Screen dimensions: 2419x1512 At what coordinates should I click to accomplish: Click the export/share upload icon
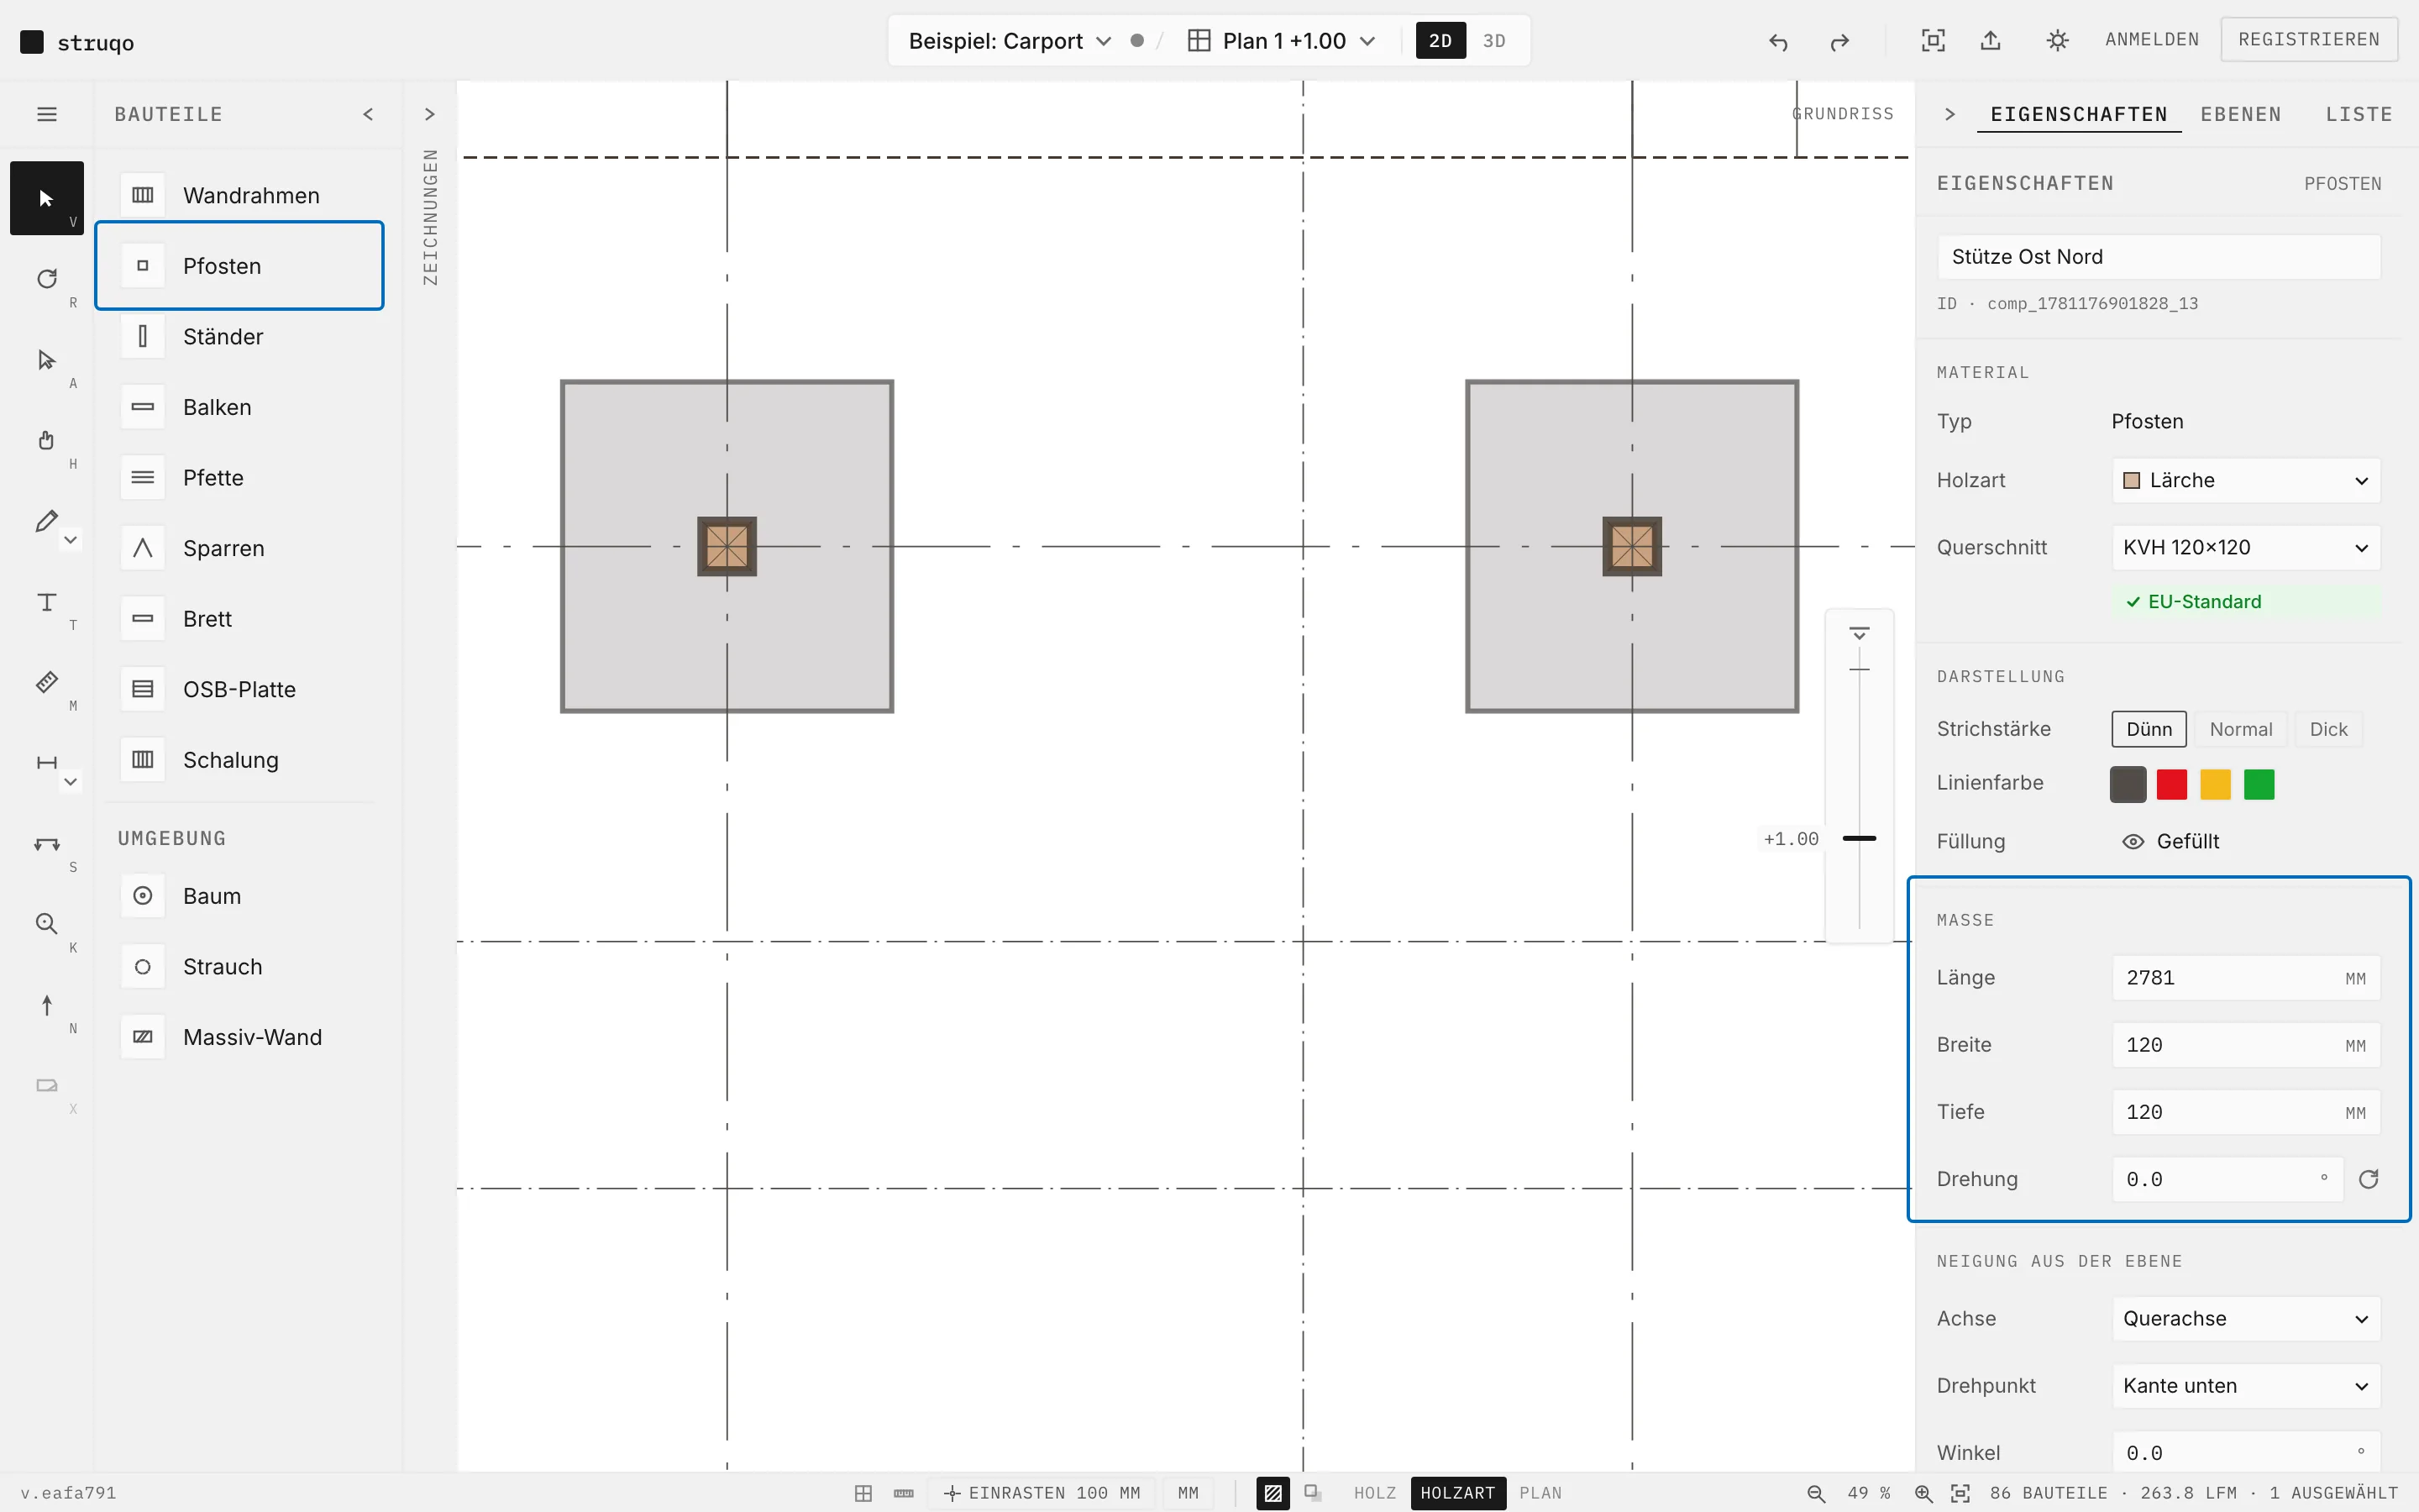[x=1991, y=40]
